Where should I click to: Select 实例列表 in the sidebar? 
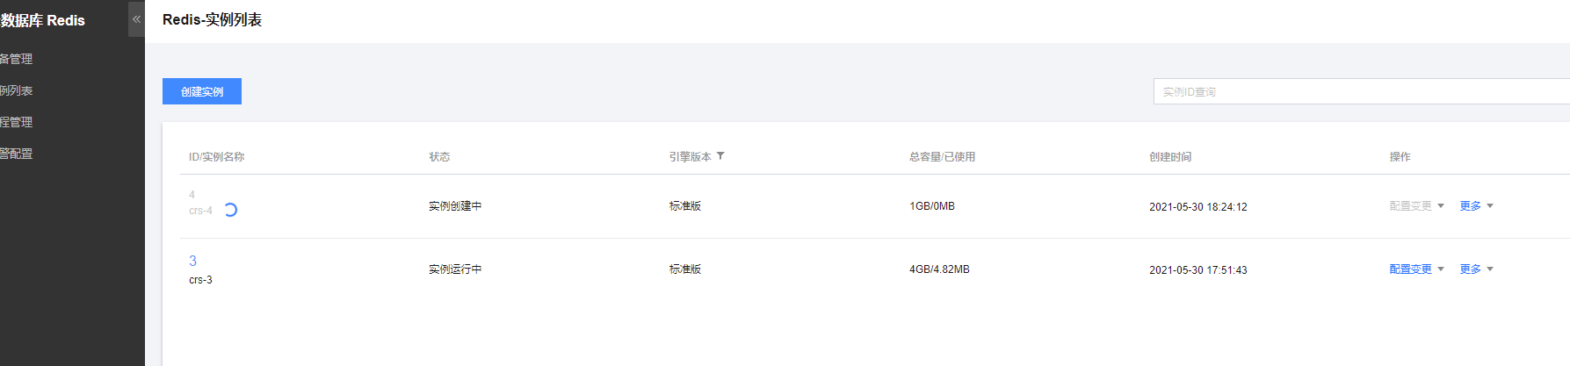[17, 90]
